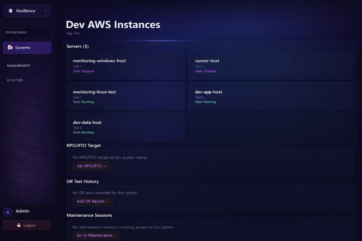362x241 pixels.
Task: Click the Resilience logo icon
Action: (10, 11)
